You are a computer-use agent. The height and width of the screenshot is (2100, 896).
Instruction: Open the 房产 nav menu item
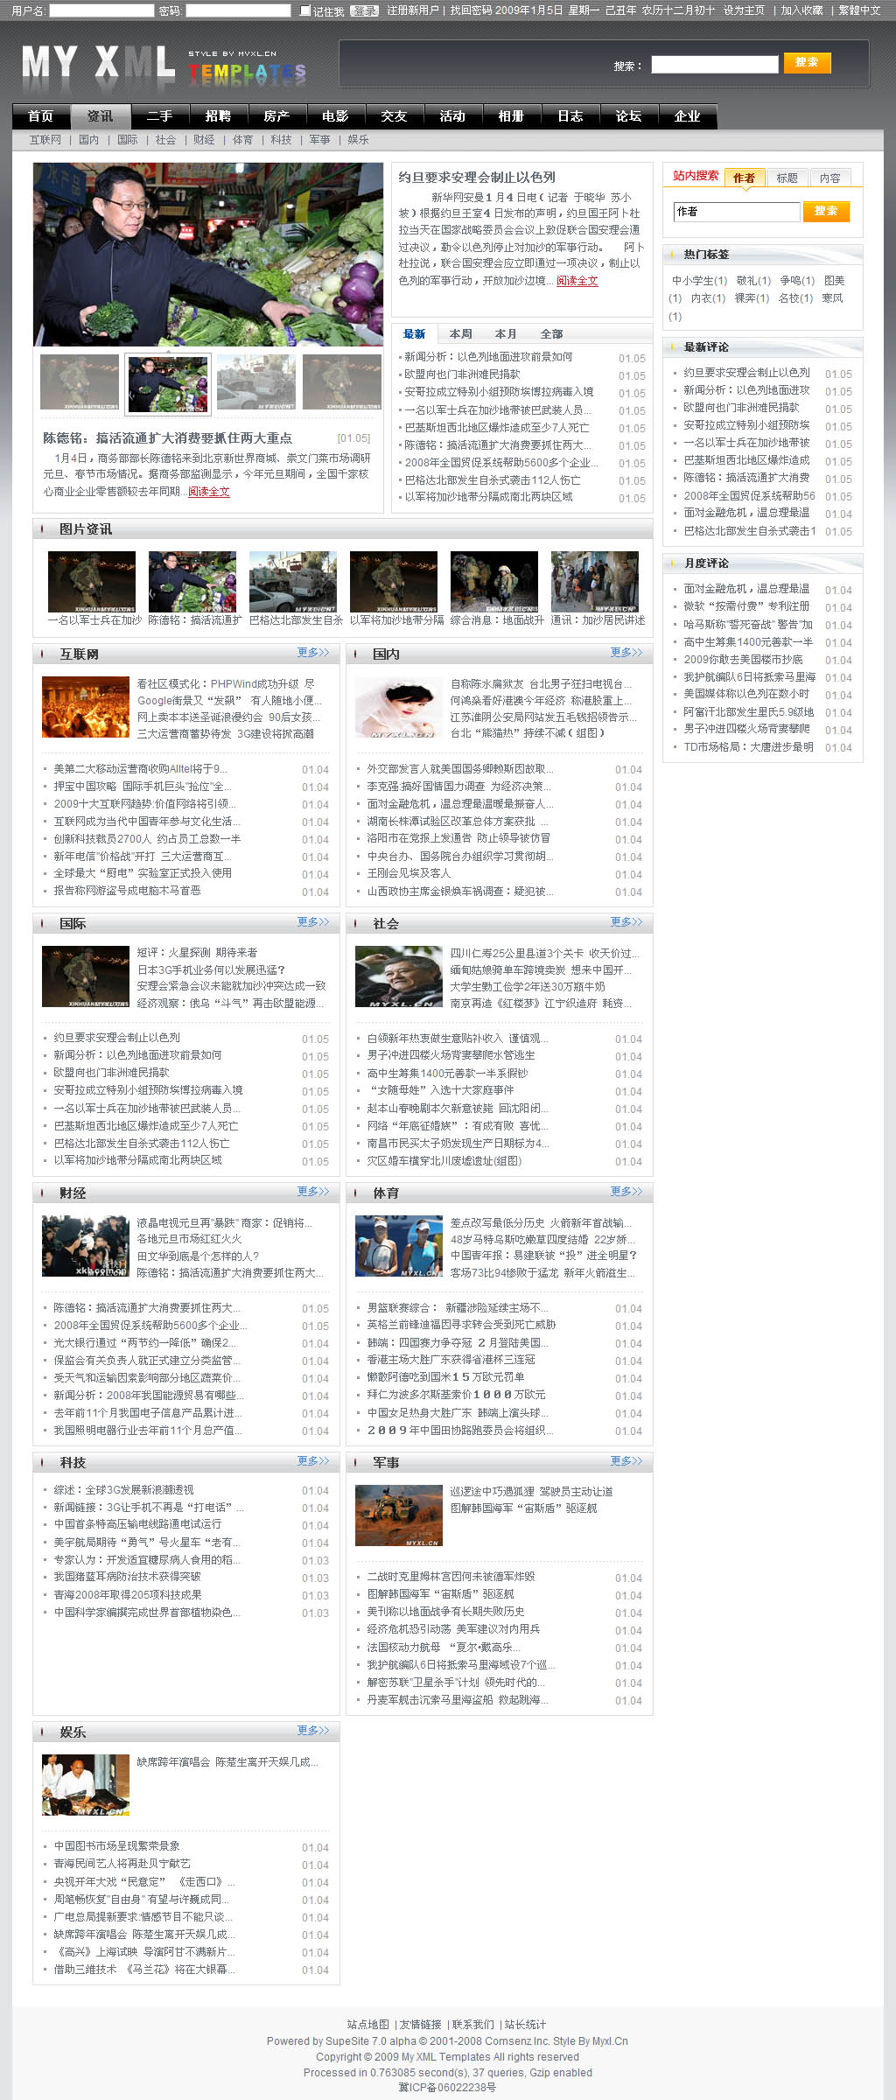click(x=276, y=116)
